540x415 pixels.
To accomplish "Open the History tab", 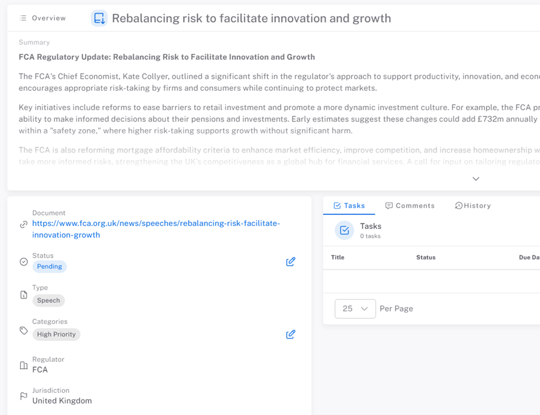I will (472, 206).
